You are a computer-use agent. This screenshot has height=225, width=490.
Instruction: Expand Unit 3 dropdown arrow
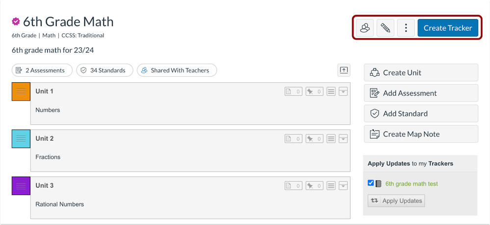343,186
